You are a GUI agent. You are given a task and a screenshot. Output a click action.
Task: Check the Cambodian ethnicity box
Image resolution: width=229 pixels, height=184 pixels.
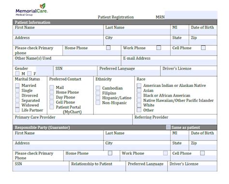(98, 88)
